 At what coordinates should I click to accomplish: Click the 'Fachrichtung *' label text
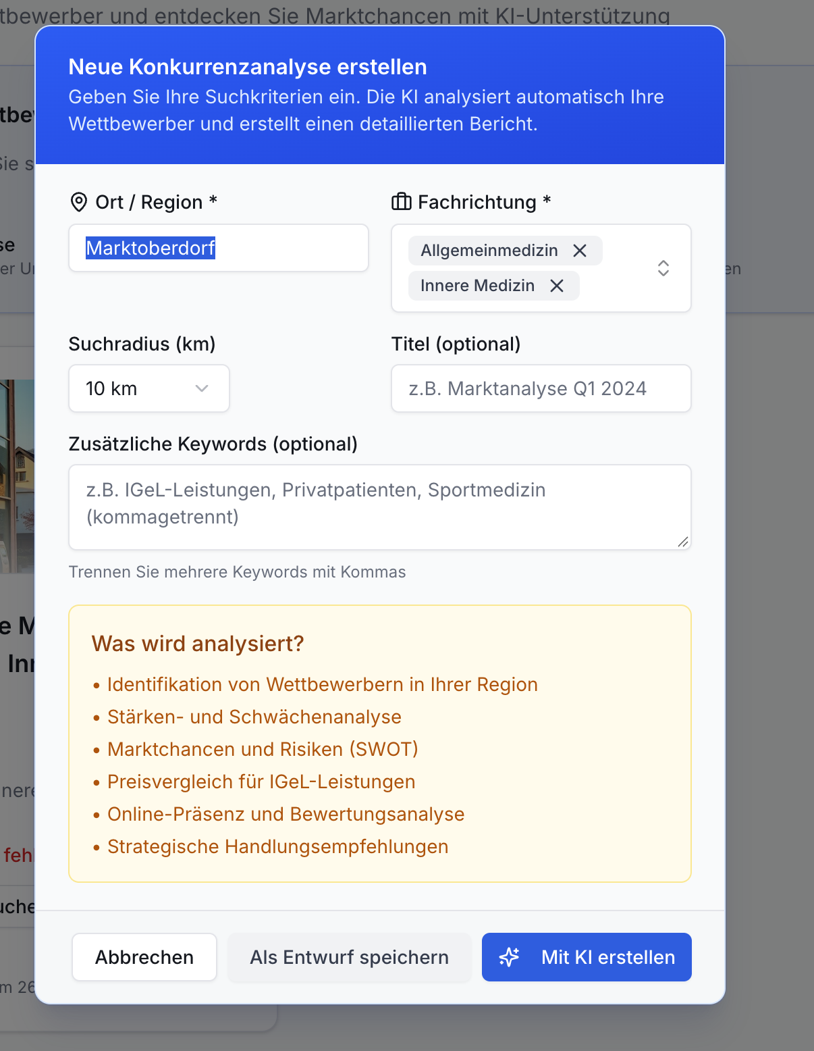485,202
